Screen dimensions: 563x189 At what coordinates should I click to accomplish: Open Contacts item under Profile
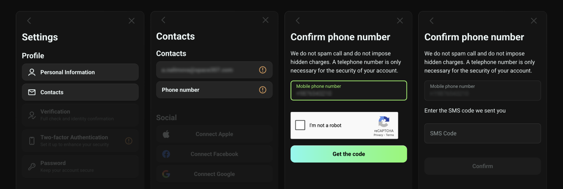click(80, 92)
